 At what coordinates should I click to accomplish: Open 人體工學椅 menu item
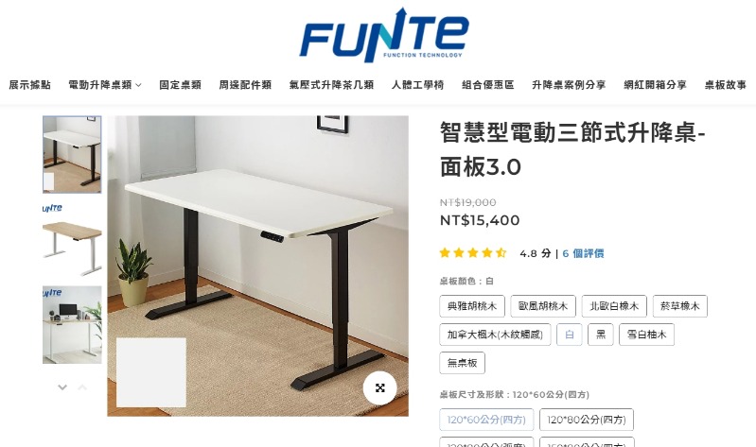pos(417,85)
